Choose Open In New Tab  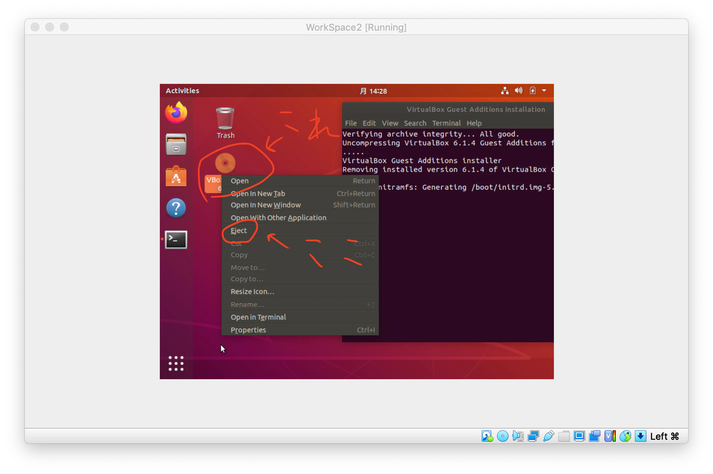tap(300, 194)
